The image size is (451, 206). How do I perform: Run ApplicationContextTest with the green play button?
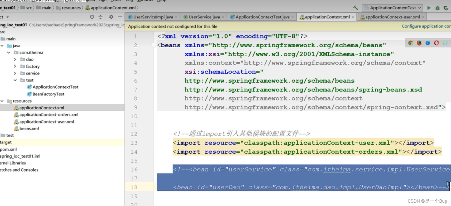[429, 8]
